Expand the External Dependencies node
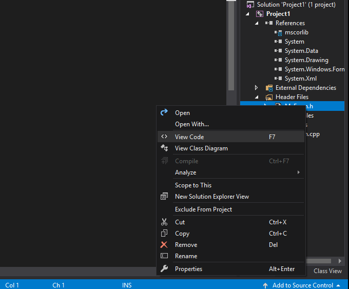Image resolution: width=349 pixels, height=289 pixels. point(257,87)
